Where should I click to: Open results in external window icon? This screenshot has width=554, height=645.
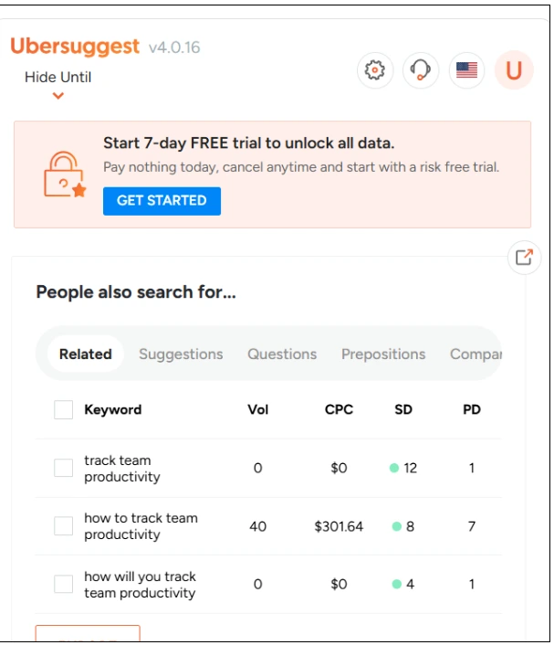[524, 258]
